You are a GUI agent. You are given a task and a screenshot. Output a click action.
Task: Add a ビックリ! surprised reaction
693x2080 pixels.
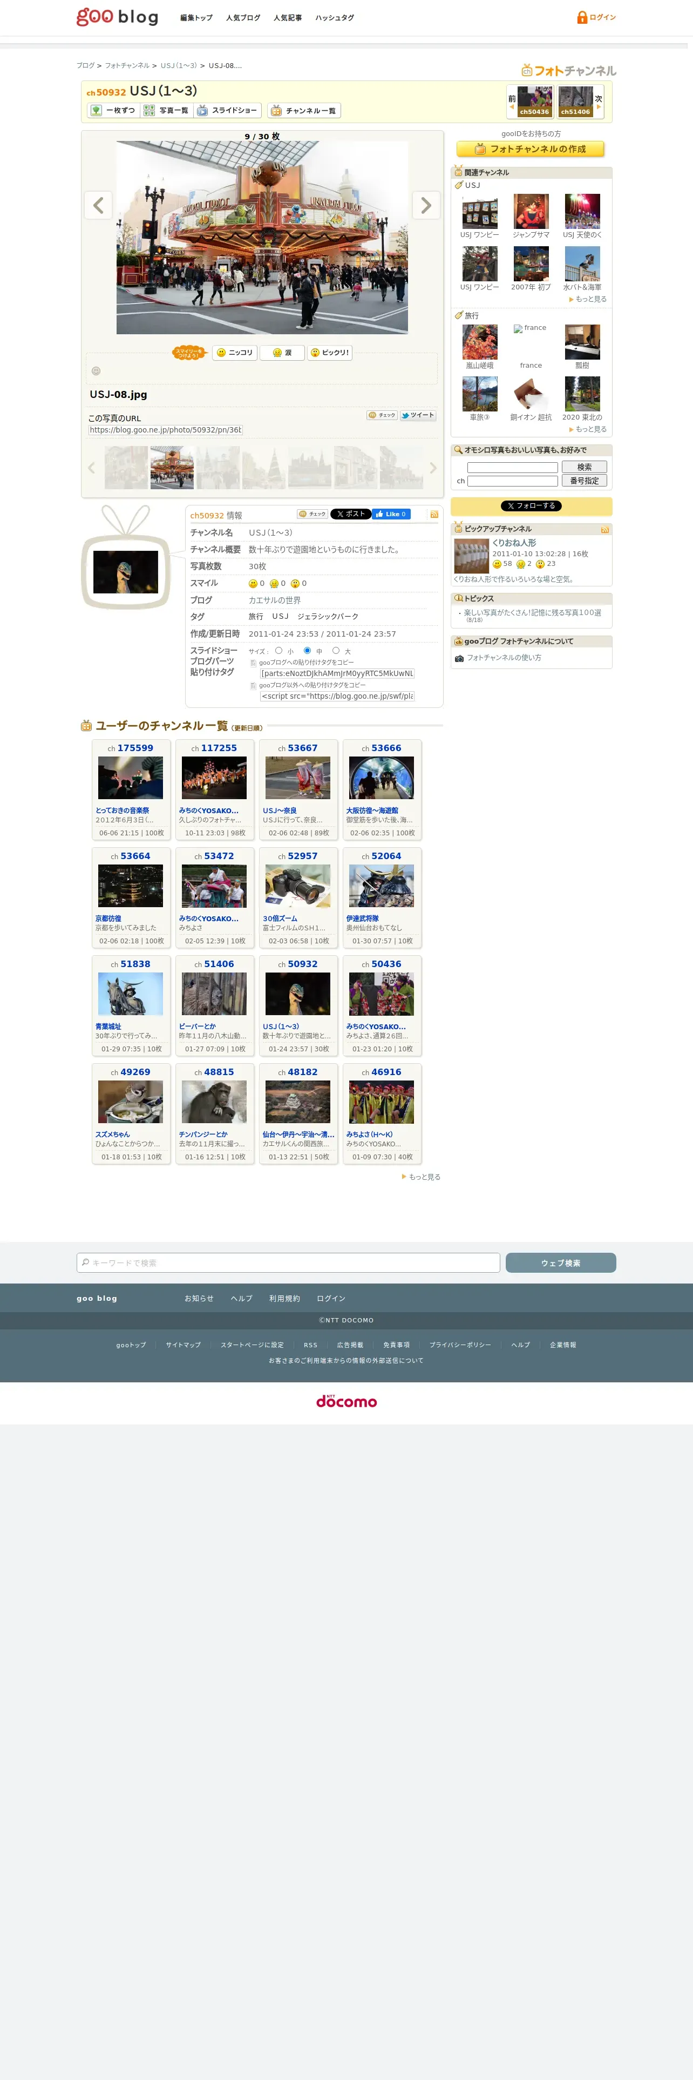click(x=329, y=353)
